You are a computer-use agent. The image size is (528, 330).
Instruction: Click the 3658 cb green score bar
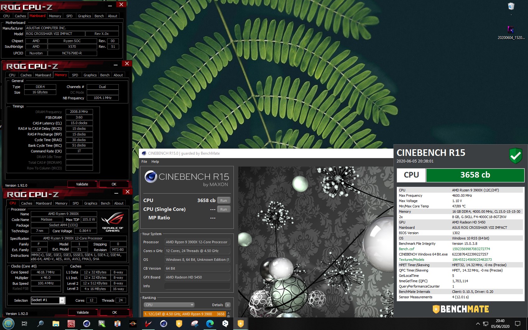475,175
